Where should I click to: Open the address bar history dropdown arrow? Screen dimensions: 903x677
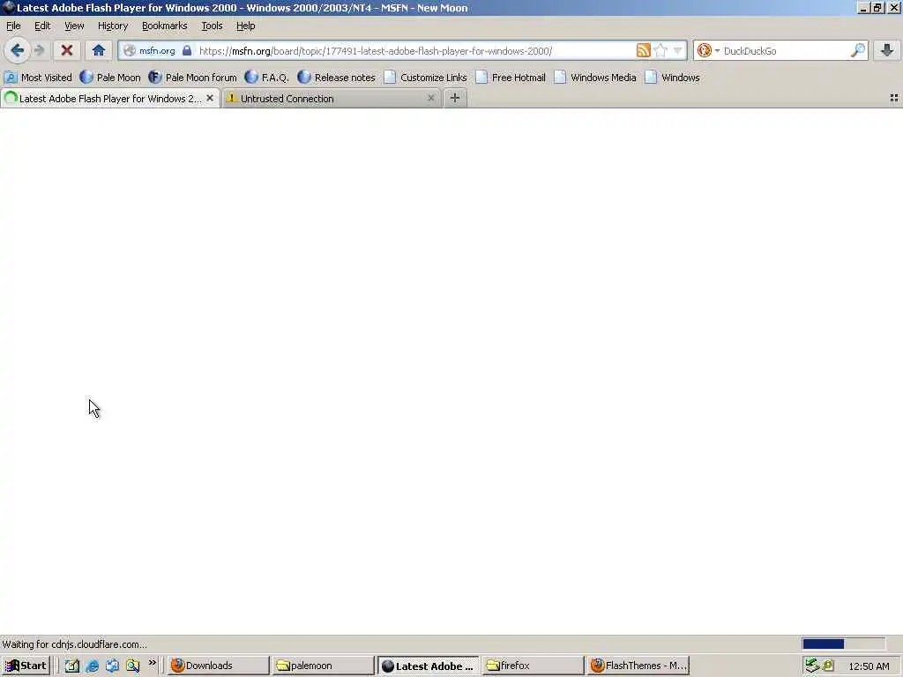pos(678,50)
